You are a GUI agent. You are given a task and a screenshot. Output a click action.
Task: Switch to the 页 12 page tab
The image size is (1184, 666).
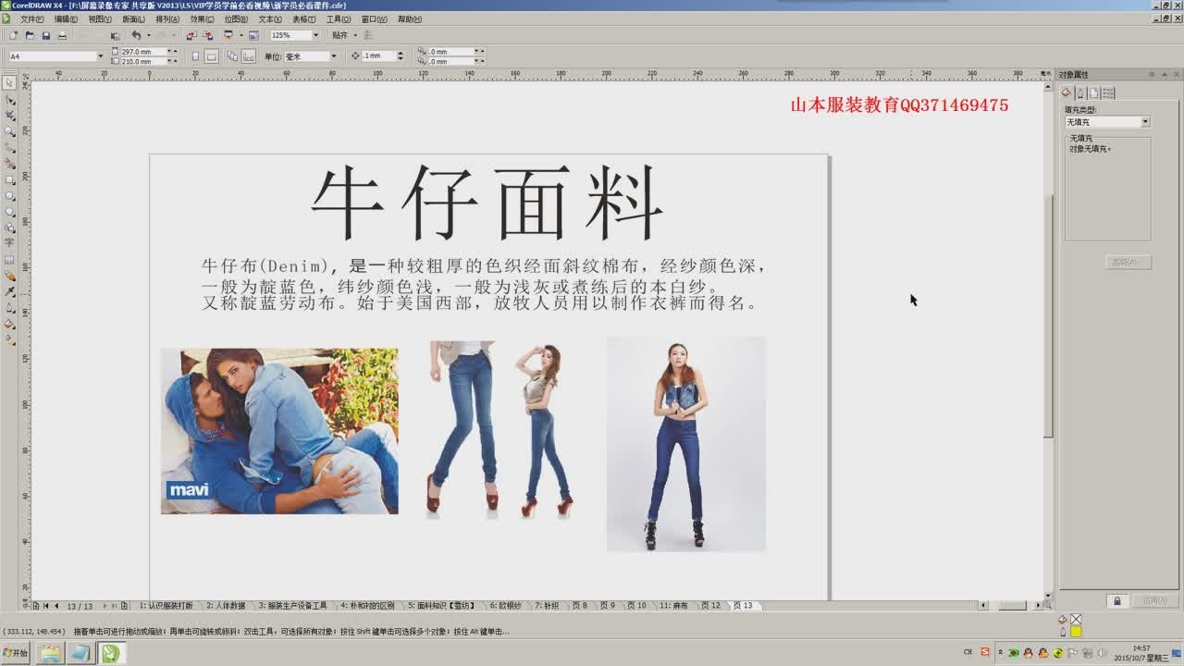point(710,606)
